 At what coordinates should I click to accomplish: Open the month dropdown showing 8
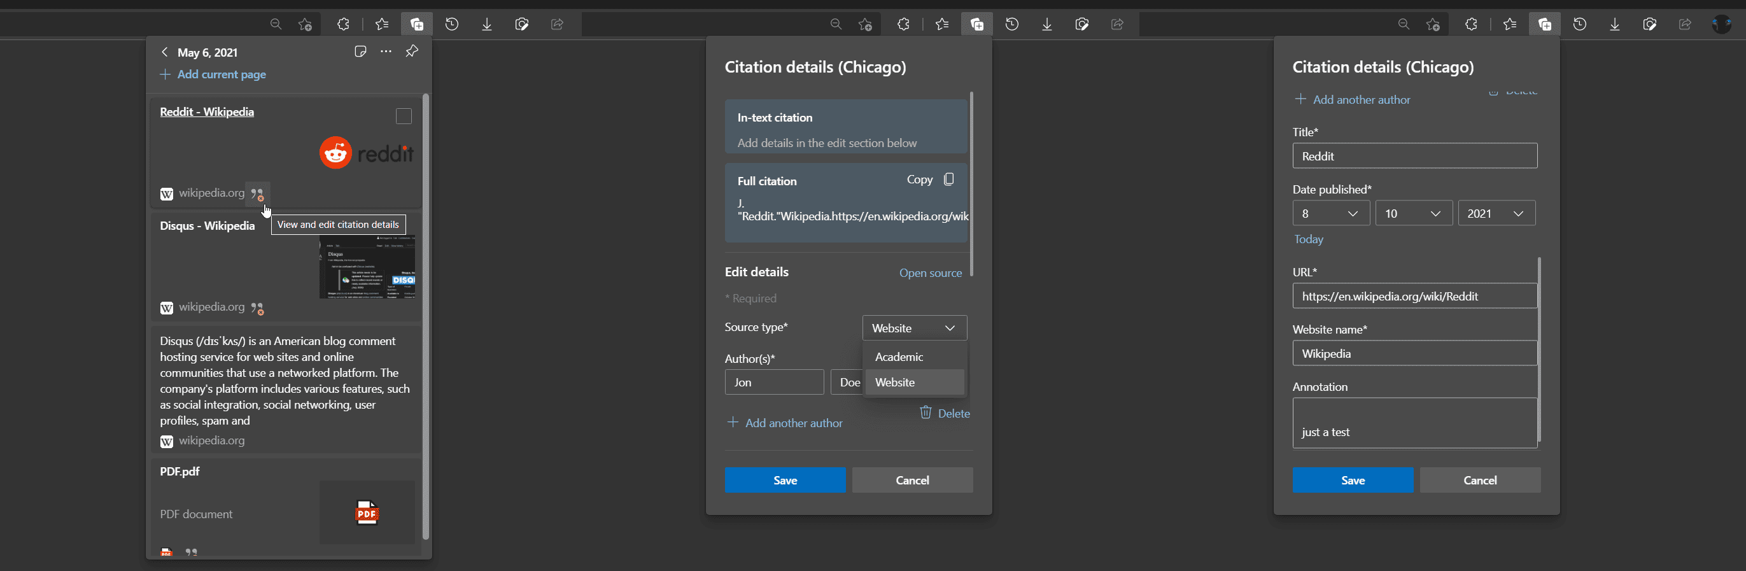[1331, 213]
